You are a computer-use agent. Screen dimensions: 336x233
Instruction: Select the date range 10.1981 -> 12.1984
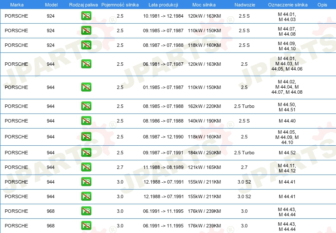click(x=163, y=16)
